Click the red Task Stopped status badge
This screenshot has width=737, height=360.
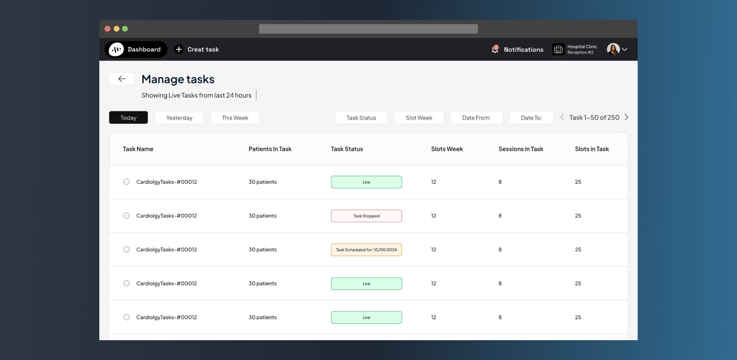point(366,216)
